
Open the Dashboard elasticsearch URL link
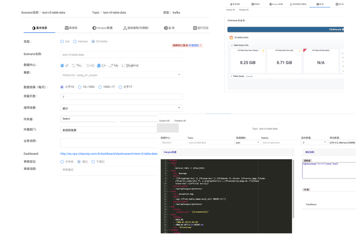click(x=109, y=154)
